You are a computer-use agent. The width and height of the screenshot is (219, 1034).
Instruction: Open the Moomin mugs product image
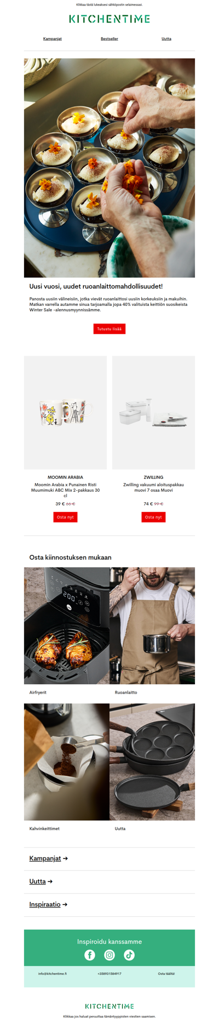pyautogui.click(x=65, y=412)
